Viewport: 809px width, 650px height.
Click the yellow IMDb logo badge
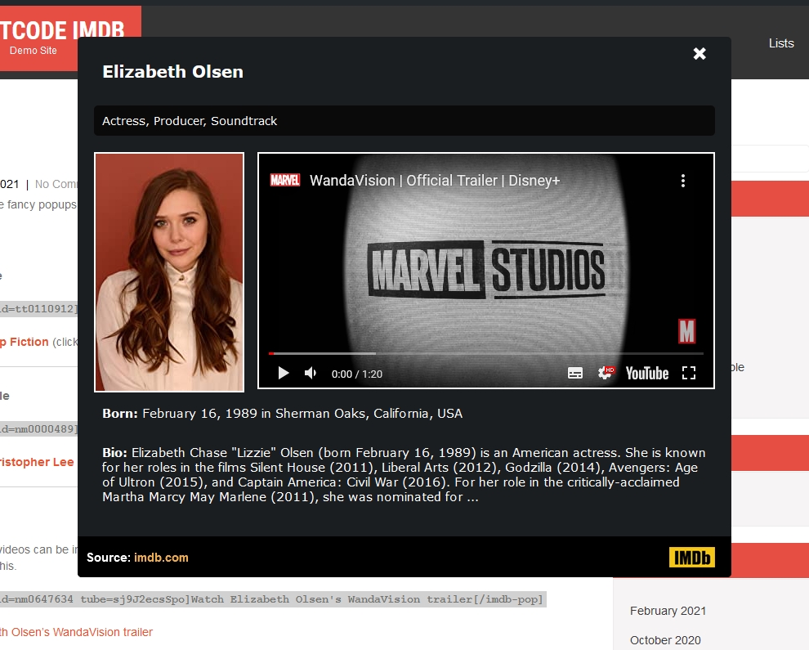[x=691, y=557]
